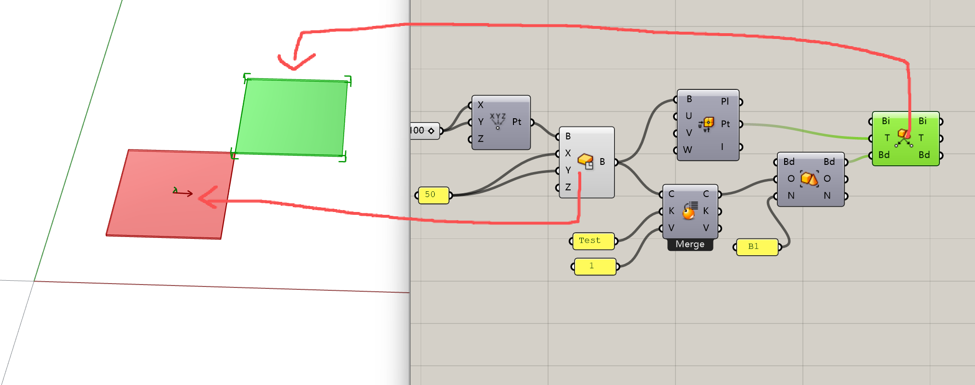Select the yellow panel labeled Test
This screenshot has width=975, height=385.
(x=593, y=241)
